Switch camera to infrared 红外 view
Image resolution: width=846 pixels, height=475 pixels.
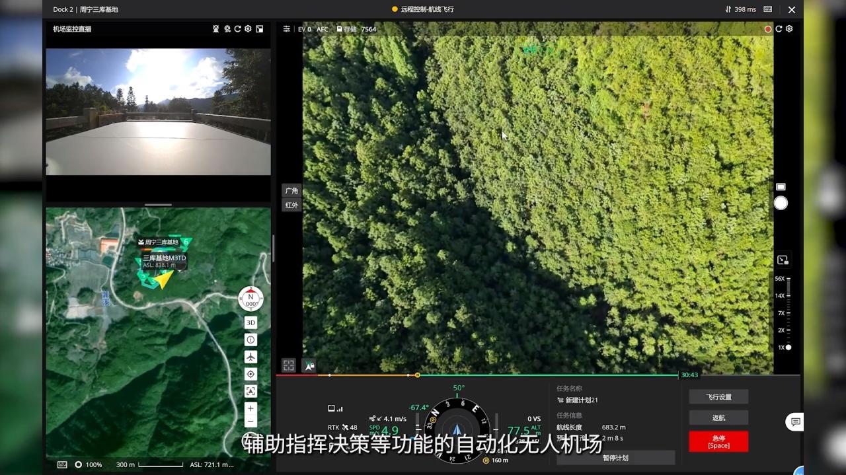(291, 205)
